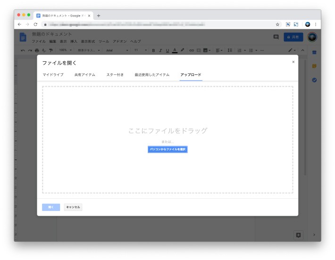Open the highlight color picker

(x=182, y=50)
